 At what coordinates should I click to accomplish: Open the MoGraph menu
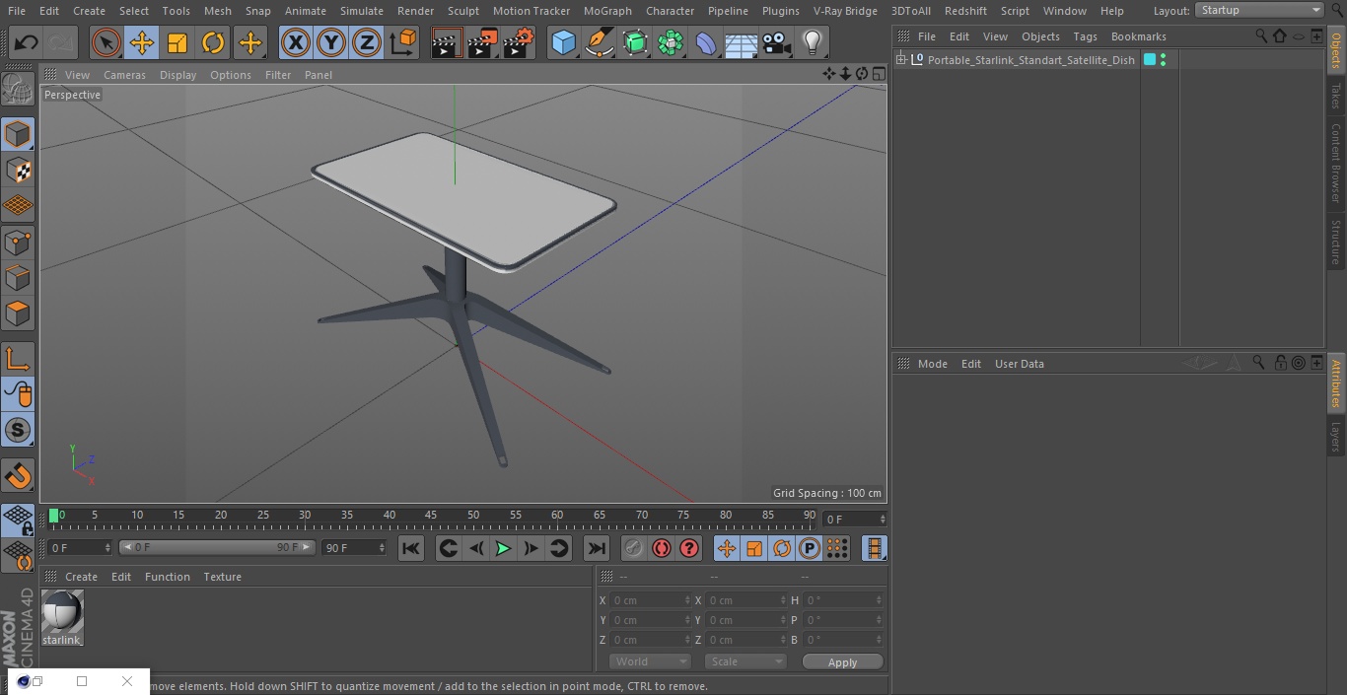(x=607, y=11)
